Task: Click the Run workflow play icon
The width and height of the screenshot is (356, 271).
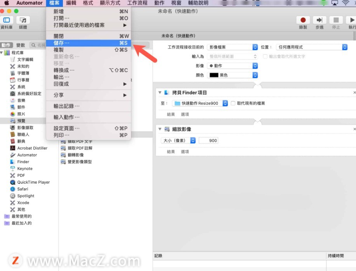Action: click(x=352, y=20)
